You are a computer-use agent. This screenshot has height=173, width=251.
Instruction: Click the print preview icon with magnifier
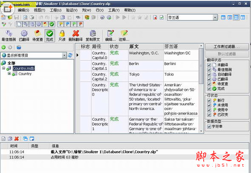[26, 17]
